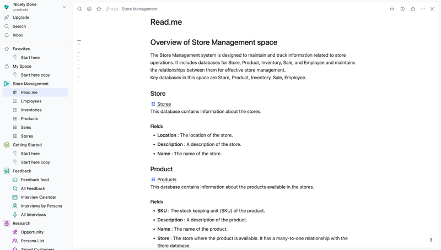This screenshot has height=250, width=441.
Task: Open the Stores database link
Action: (x=164, y=104)
